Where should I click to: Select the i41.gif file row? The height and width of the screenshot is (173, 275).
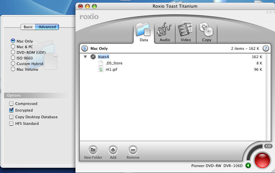(x=173, y=69)
